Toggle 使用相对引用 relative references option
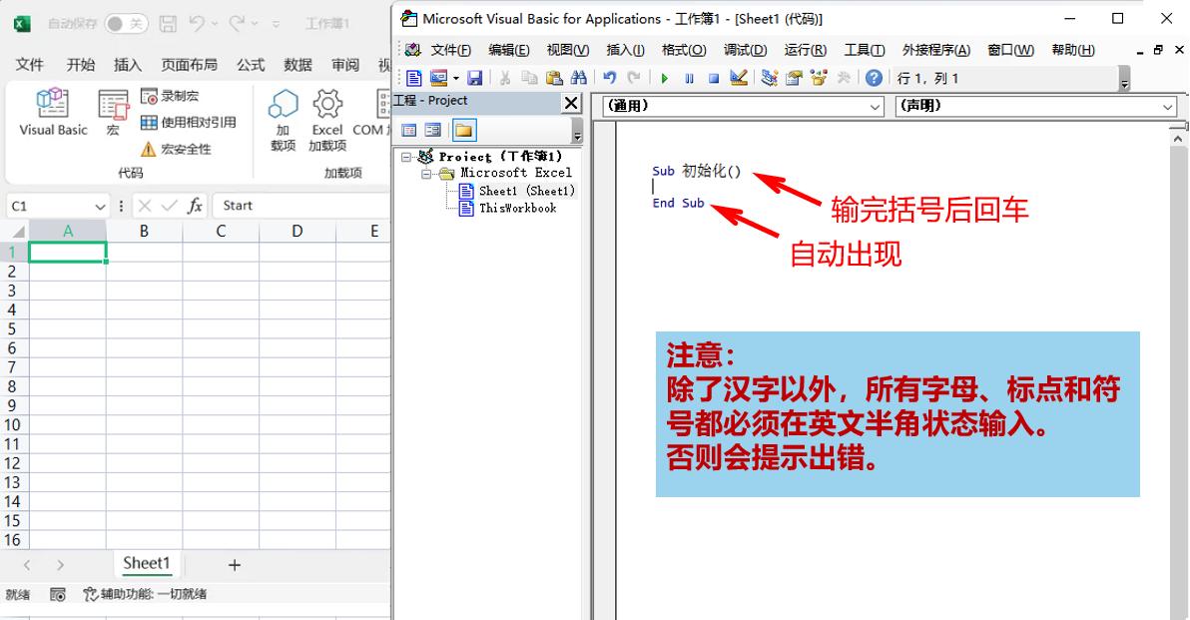The image size is (1190, 620). [x=189, y=122]
